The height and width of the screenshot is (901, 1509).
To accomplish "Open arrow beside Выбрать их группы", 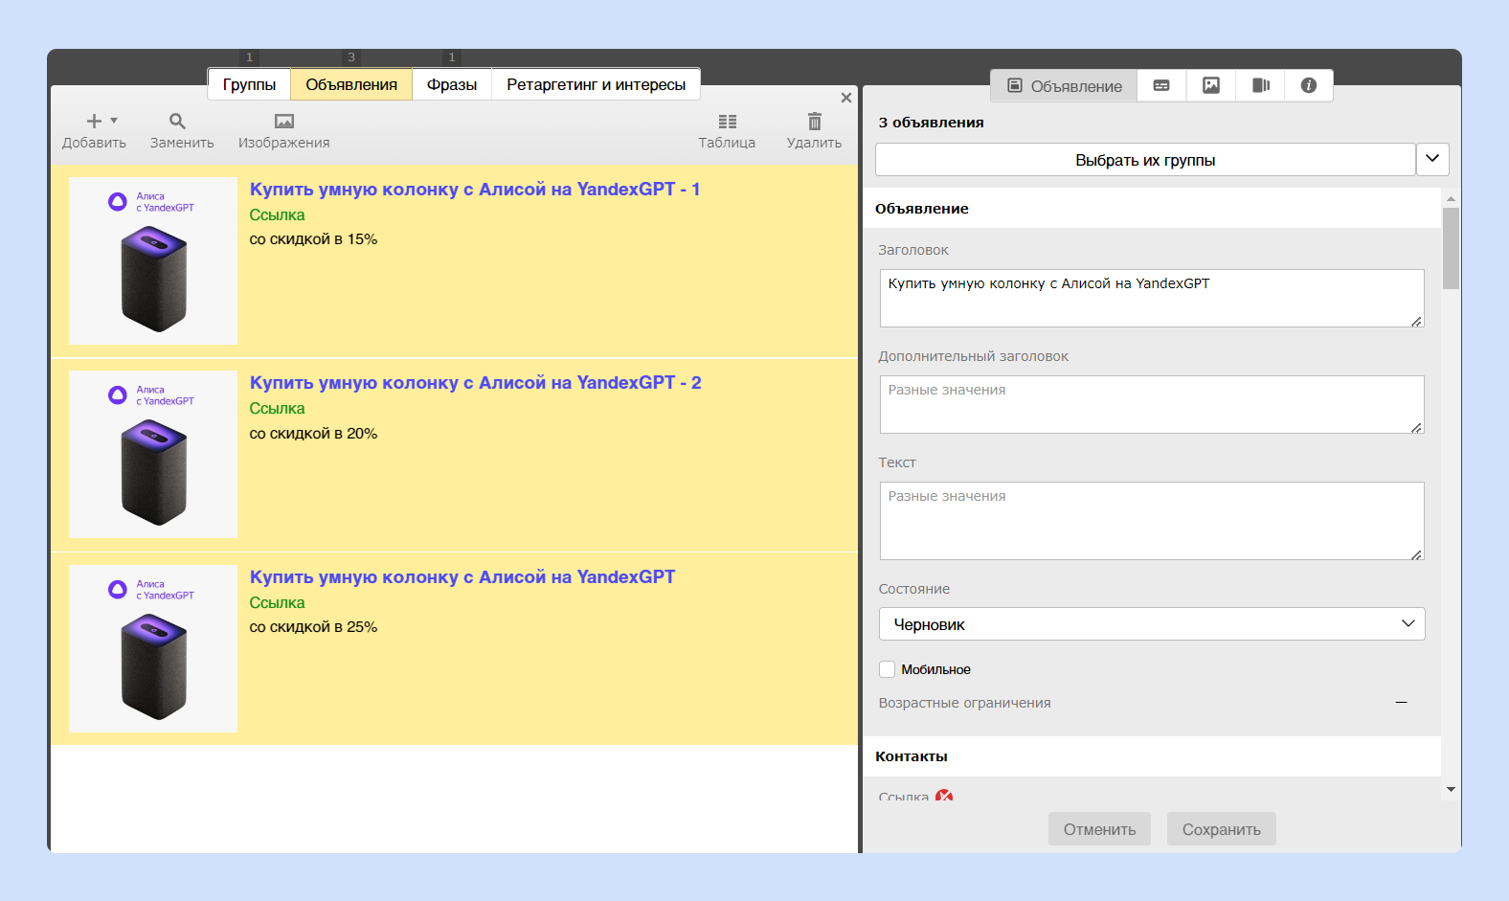I will 1432,159.
